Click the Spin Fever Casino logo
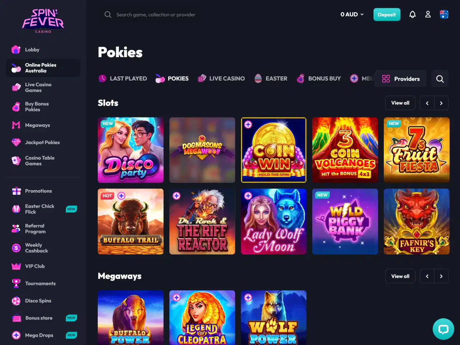This screenshot has width=460, height=345. (43, 21)
